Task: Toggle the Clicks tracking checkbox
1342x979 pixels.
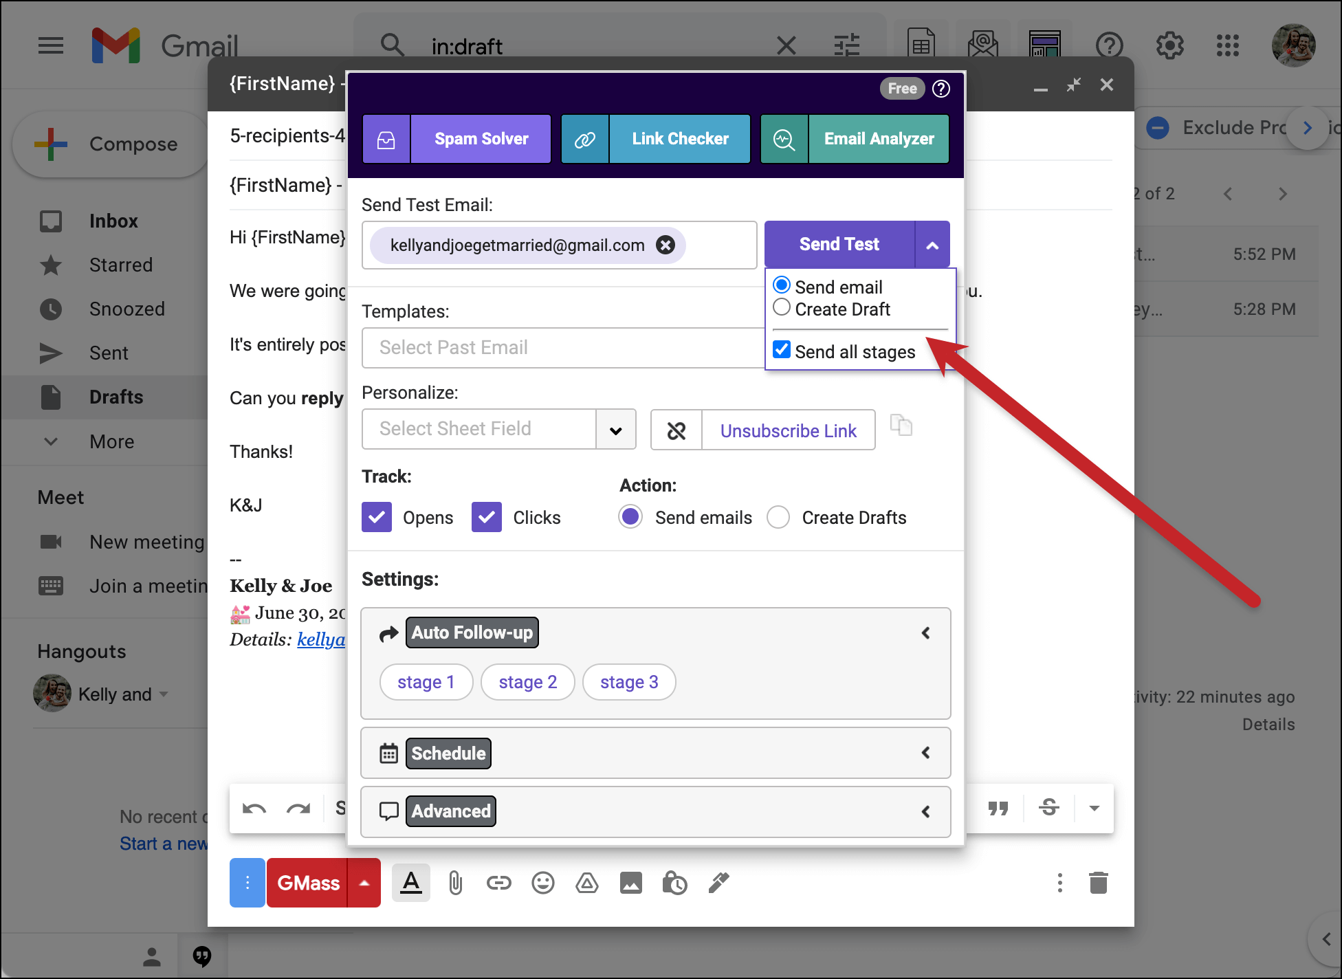Action: pos(487,517)
